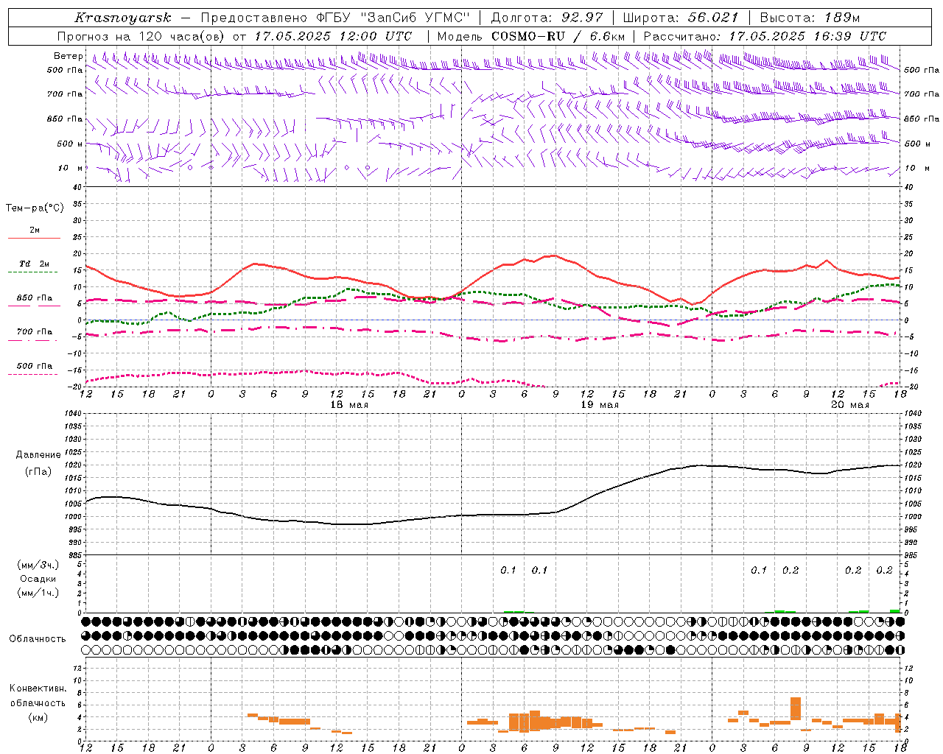Image resolution: width=943 pixels, height=754 pixels.
Task: Click the 'Ветер' wind panel label
Action: [x=68, y=56]
